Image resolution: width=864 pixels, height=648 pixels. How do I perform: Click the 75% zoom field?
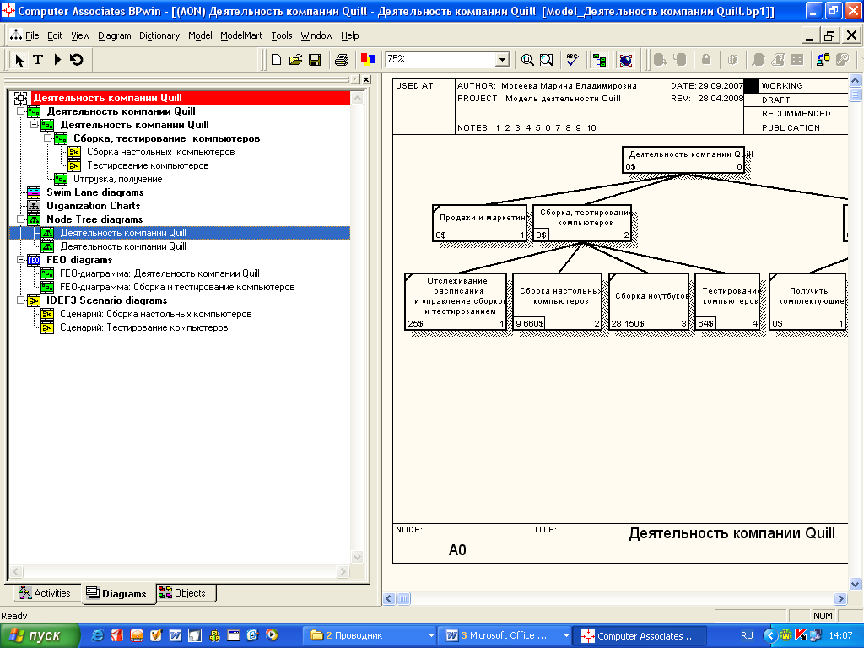tap(440, 60)
